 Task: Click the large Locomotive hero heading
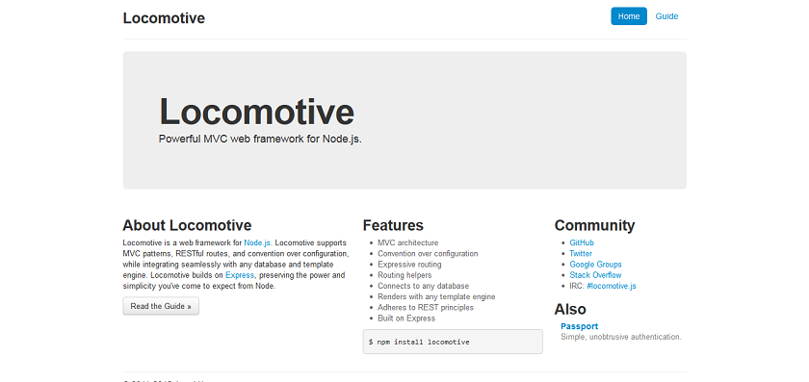point(256,112)
